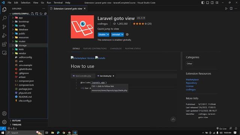Open the File menu
The image size is (240, 135).
[x=9, y=3]
